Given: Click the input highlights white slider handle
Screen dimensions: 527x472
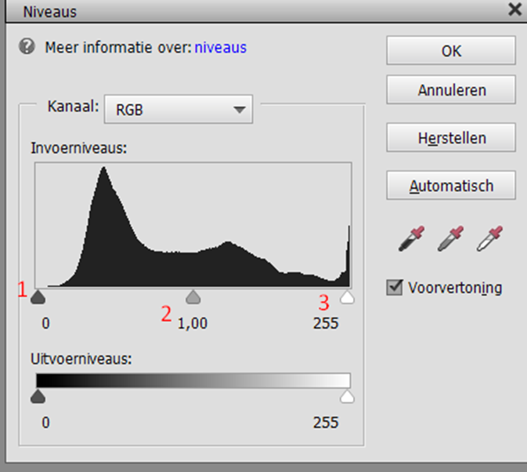Looking at the screenshot, I should coord(347,297).
